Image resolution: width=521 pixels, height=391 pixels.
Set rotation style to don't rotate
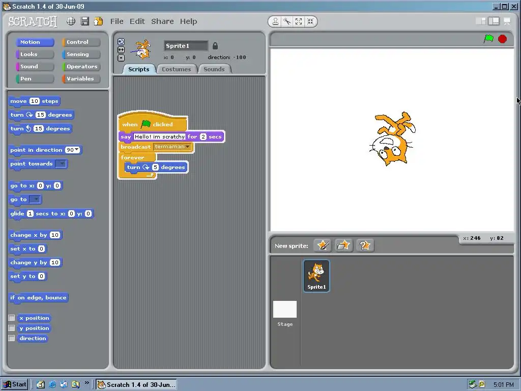point(121,58)
